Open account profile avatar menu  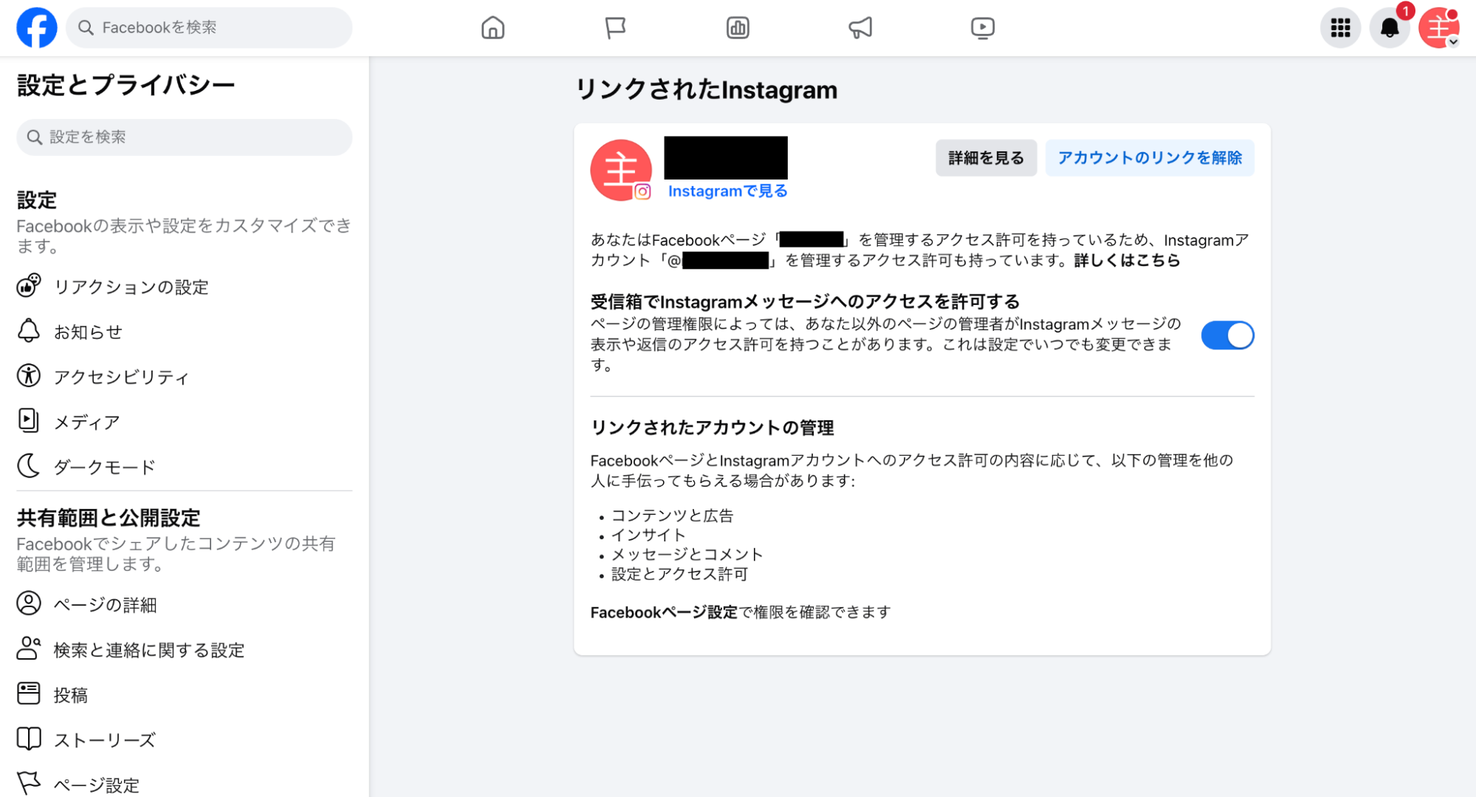(1439, 28)
